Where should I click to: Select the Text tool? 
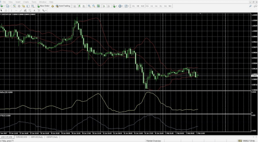click(x=34, y=10)
